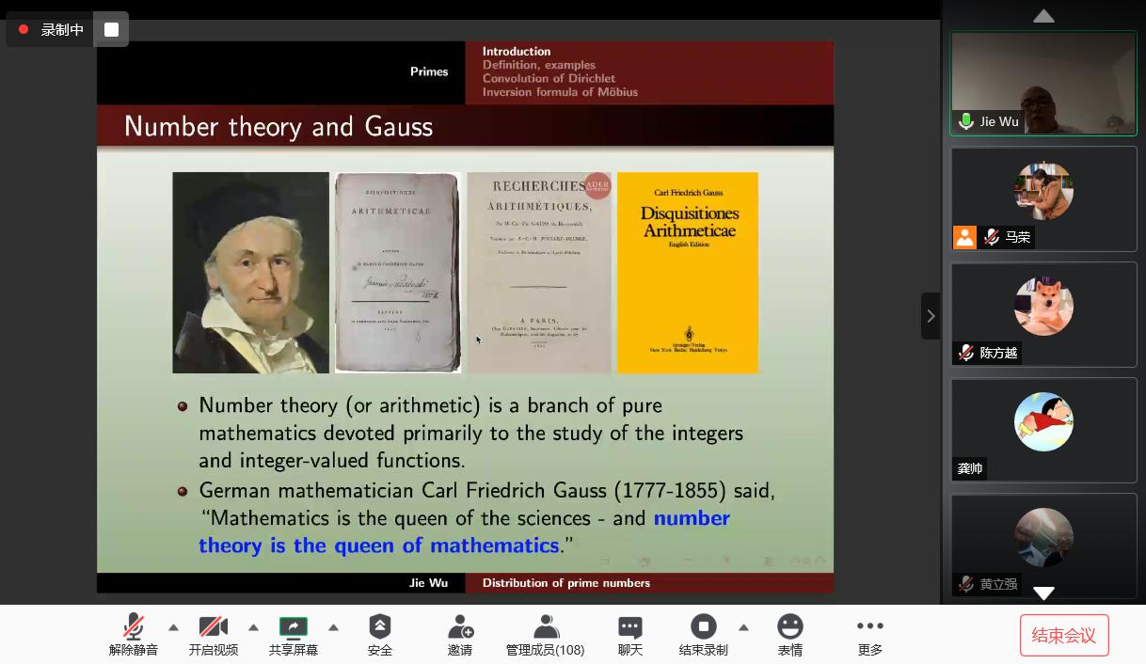Open Manage Members (108) panel
This screenshot has width=1146, height=664.
coord(545,627)
